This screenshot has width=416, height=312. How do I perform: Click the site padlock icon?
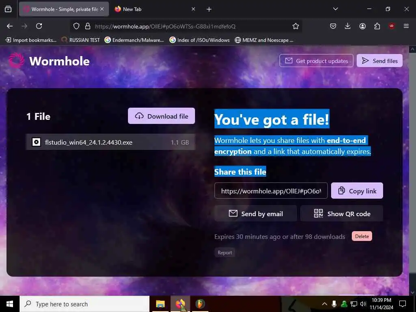[88, 26]
